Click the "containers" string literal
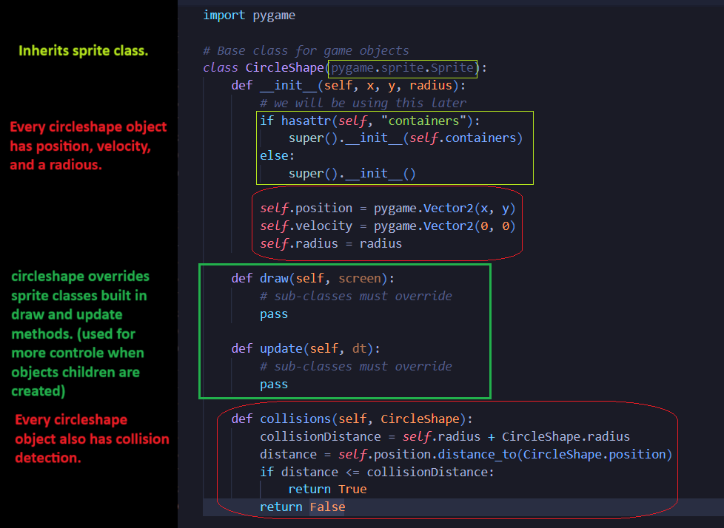The width and height of the screenshot is (724, 528). (x=416, y=121)
